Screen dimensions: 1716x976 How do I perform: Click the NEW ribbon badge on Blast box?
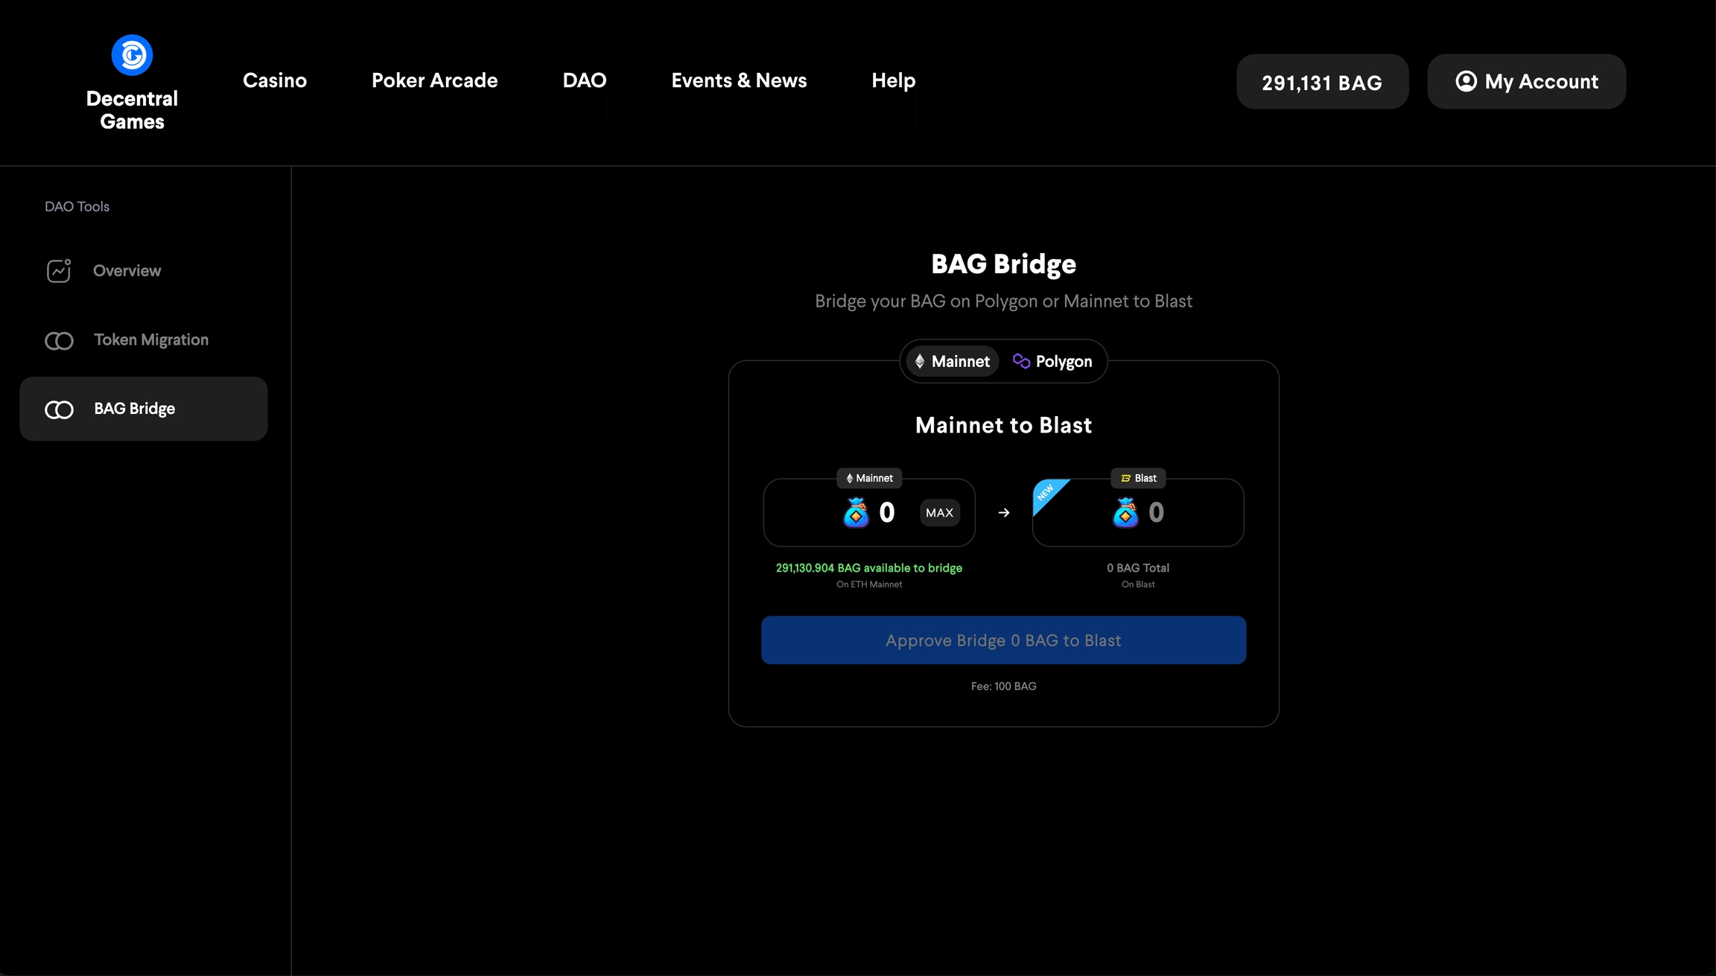1046,493
